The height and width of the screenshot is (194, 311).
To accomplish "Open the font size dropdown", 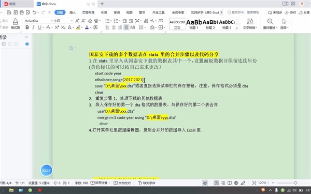I will pos(72,21).
